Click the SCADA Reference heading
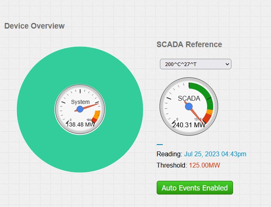Image resolution: width=271 pixels, height=207 pixels. (189, 44)
